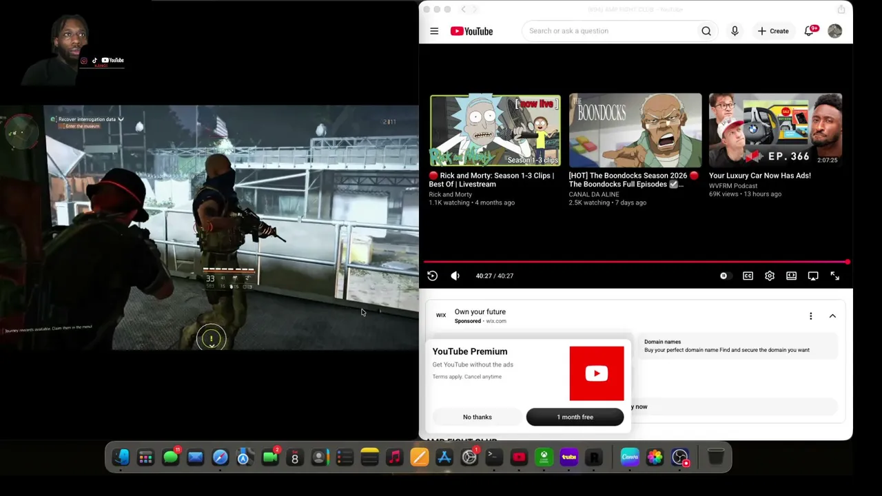Open Reminders from the dock
Viewport: 882px width, 496px height.
pyautogui.click(x=345, y=457)
